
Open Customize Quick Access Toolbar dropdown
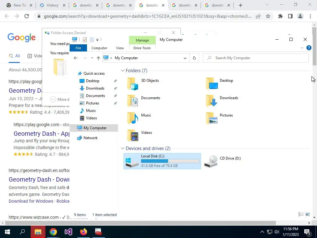coord(97,40)
